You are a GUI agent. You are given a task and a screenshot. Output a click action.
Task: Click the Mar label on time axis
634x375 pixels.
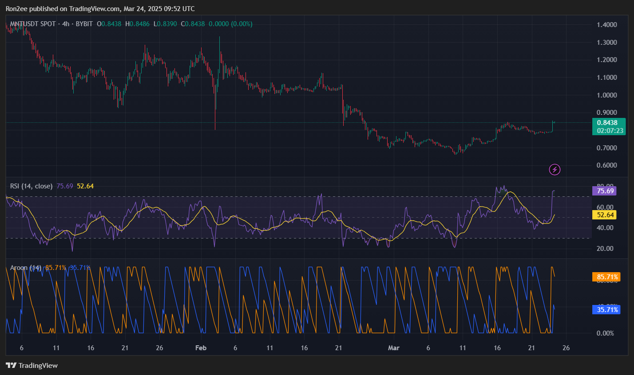393,348
